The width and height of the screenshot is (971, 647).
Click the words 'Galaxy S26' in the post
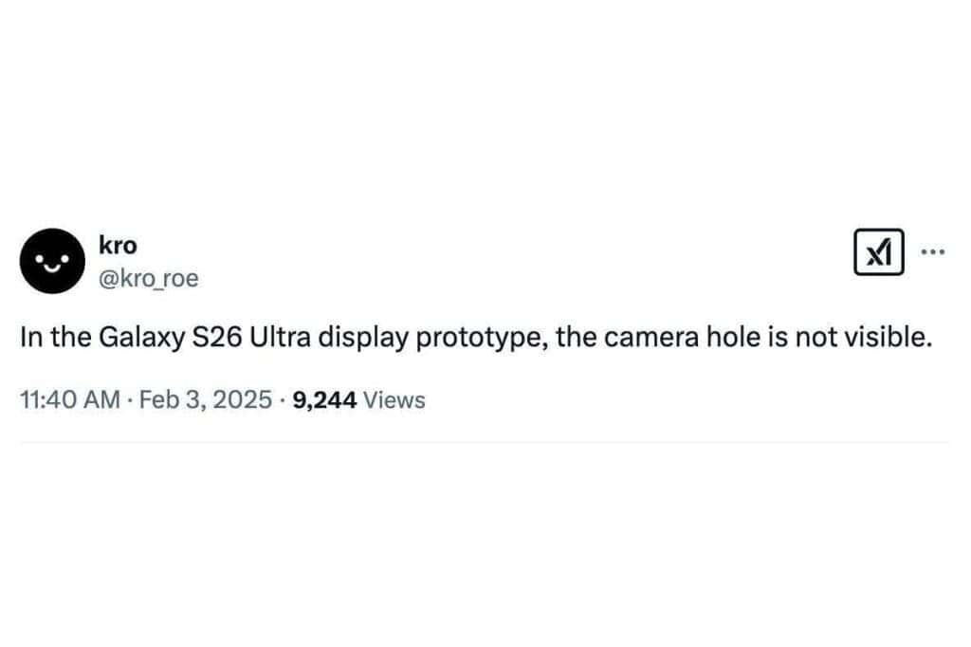[171, 339]
